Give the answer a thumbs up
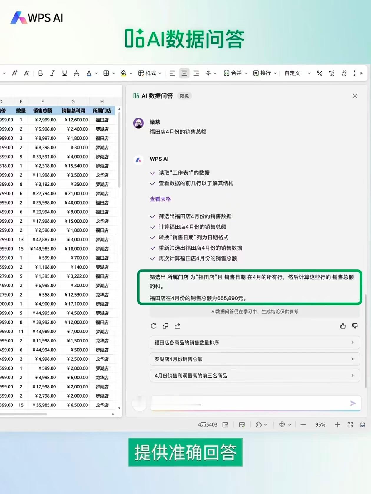This screenshot has height=494, width=371. [343, 326]
